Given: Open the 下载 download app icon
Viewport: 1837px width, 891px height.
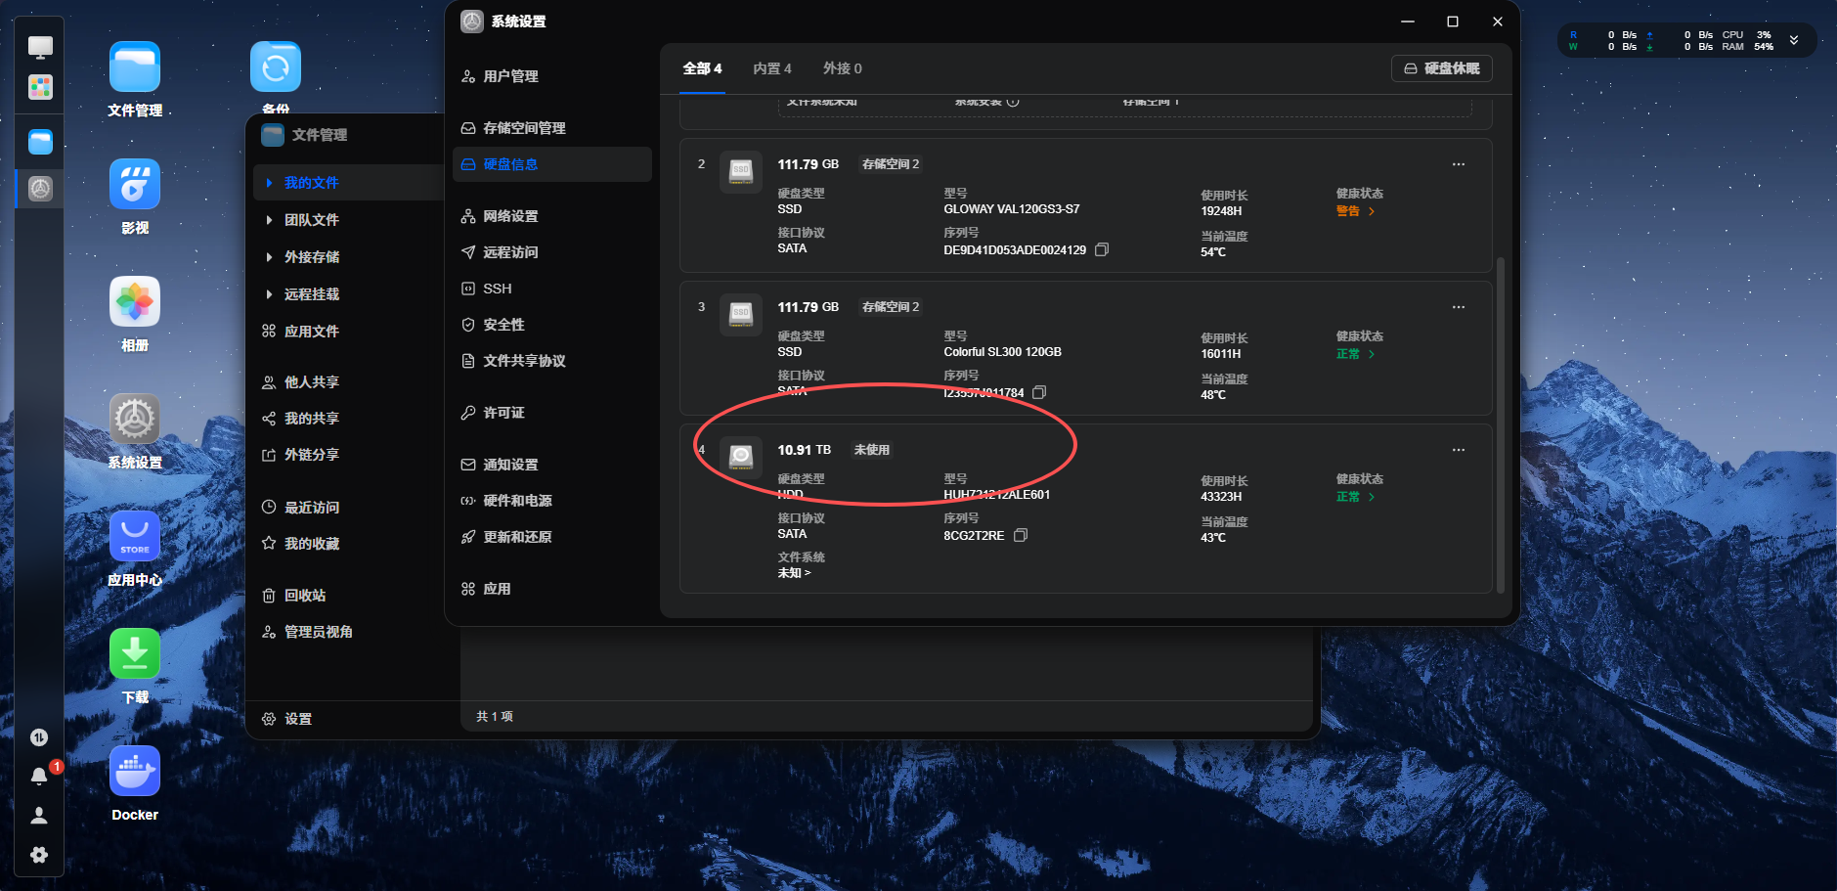Looking at the screenshot, I should (x=135, y=654).
